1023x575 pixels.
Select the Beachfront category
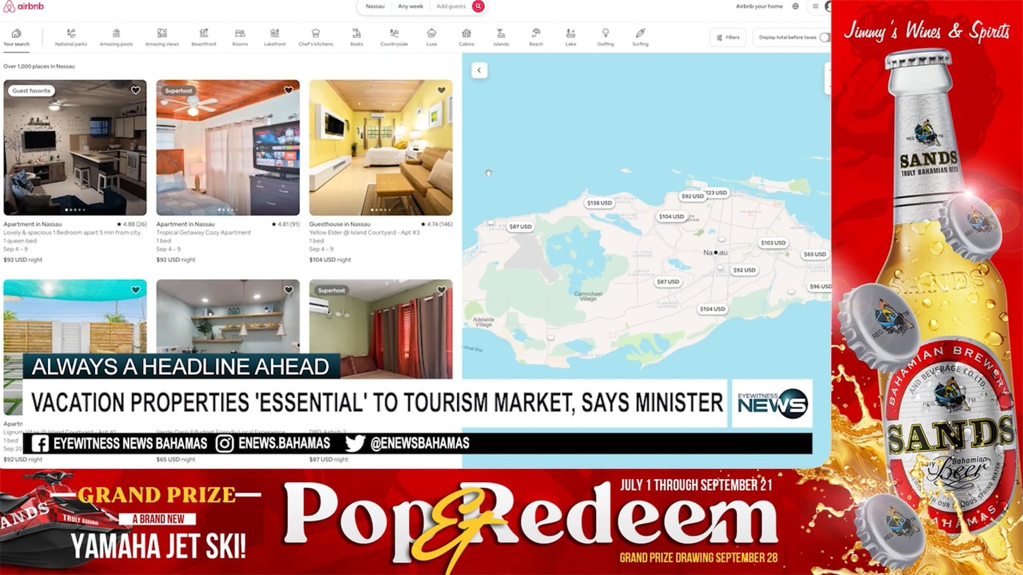tap(204, 38)
